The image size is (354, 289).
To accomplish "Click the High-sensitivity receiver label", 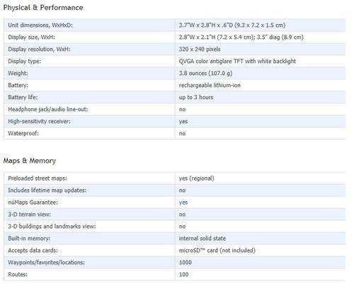I will point(39,121).
